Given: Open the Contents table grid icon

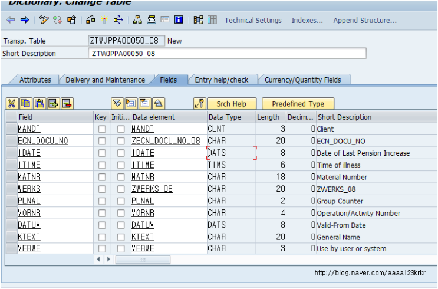Looking at the screenshot, I should click(x=212, y=20).
